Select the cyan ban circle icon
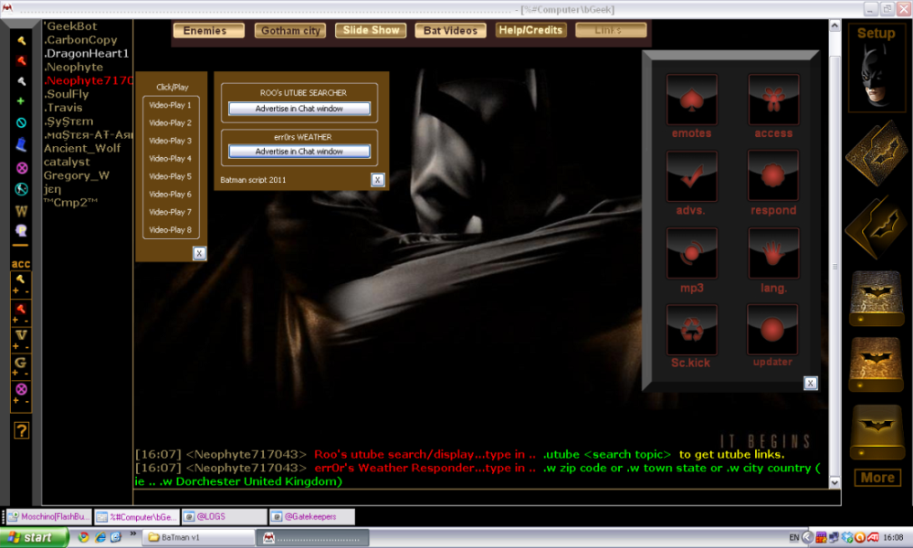This screenshot has height=548, width=913. coord(22,123)
